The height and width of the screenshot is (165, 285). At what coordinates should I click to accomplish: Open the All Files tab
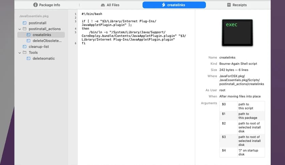(x=110, y=5)
